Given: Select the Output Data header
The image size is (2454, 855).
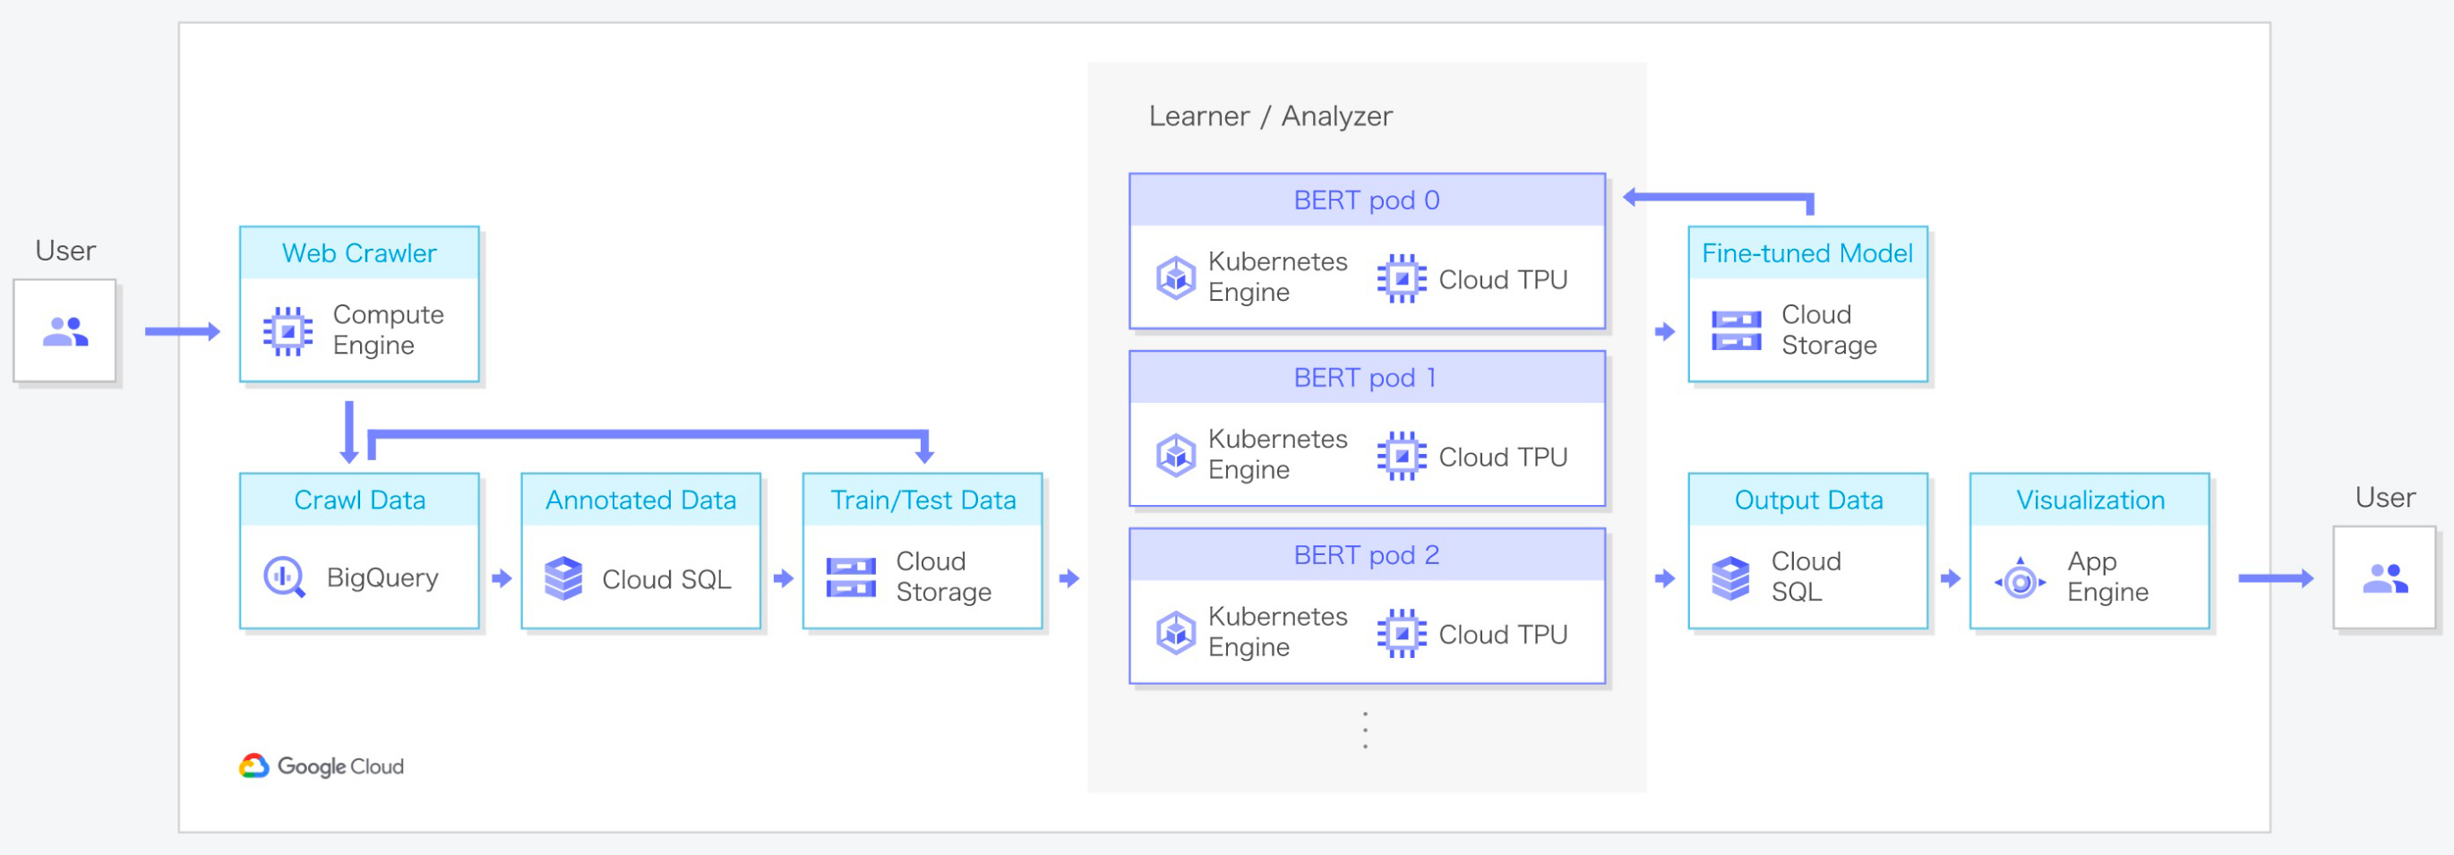Looking at the screenshot, I should pyautogui.click(x=1807, y=500).
